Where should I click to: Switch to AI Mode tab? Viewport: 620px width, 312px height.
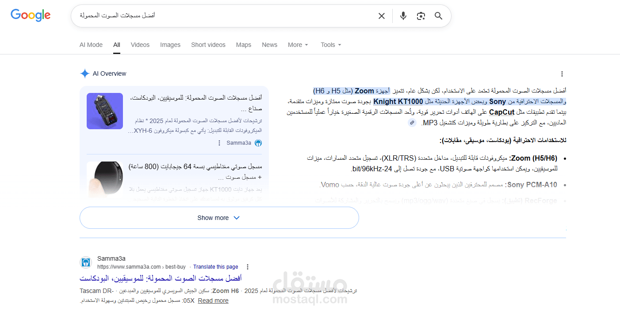(91, 45)
